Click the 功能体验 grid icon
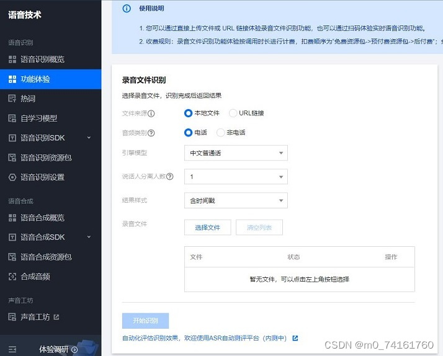This screenshot has height=356, width=443. click(12, 79)
